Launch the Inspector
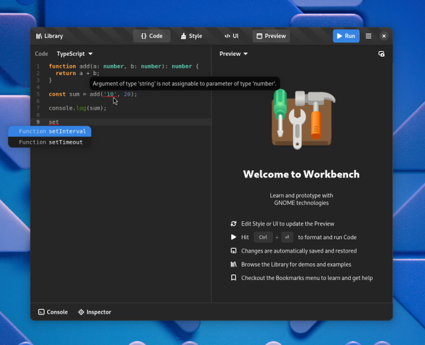425x345 pixels. point(94,312)
